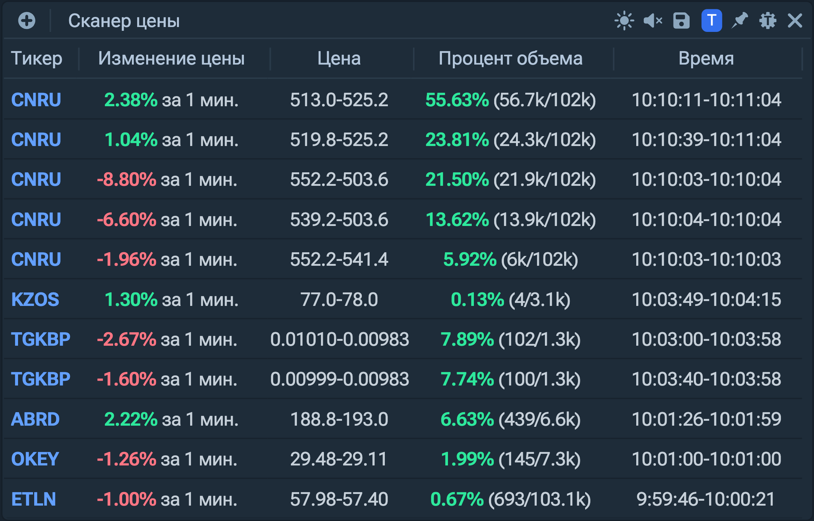This screenshot has width=814, height=521.
Task: Click the Цена column header
Action: [x=339, y=59]
